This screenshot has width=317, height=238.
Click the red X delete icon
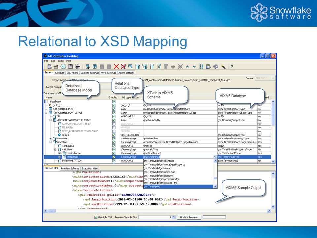(x=116, y=66)
